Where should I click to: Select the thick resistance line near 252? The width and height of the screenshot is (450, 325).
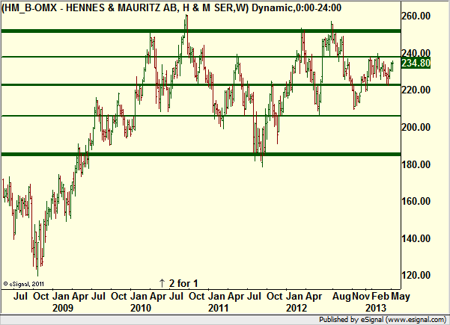point(201,31)
